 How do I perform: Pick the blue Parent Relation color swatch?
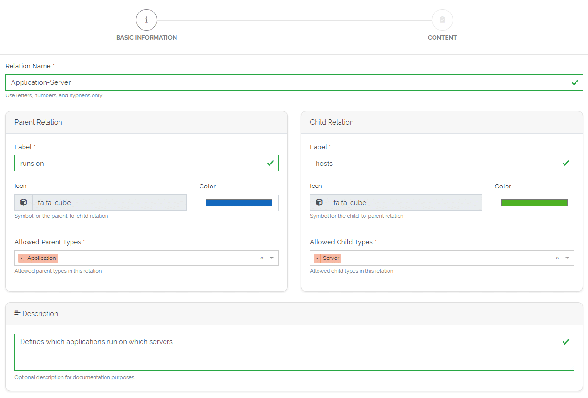pyautogui.click(x=239, y=203)
